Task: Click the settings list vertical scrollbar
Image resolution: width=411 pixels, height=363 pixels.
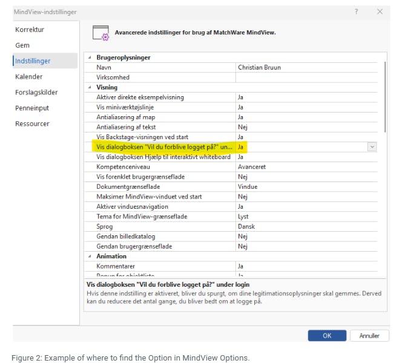Action: coord(385,97)
